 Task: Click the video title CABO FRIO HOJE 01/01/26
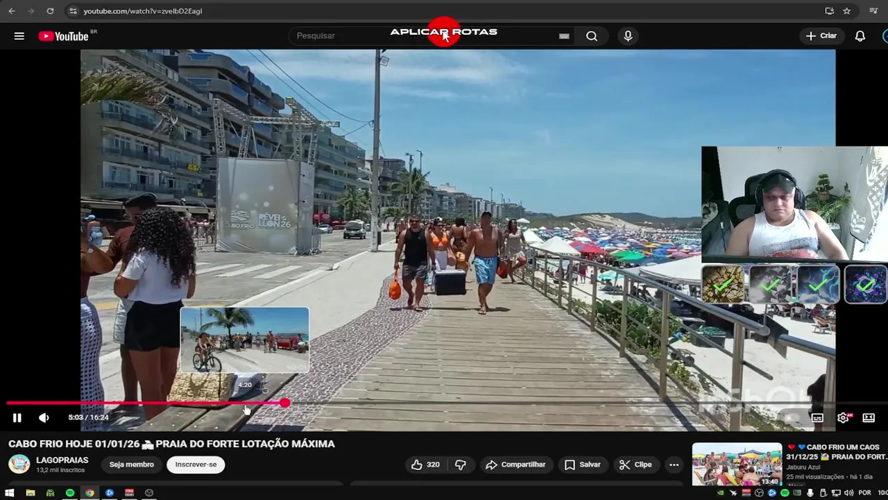click(x=171, y=444)
